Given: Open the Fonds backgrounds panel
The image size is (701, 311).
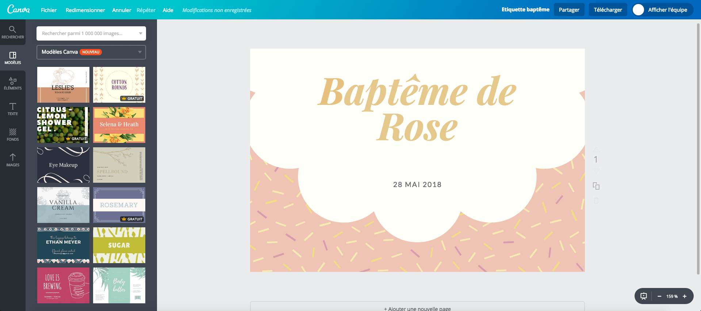Looking at the screenshot, I should (x=13, y=134).
